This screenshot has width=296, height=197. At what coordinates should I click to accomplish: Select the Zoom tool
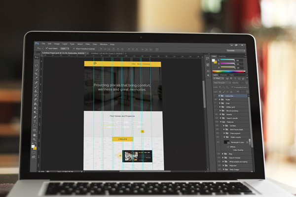(34, 139)
